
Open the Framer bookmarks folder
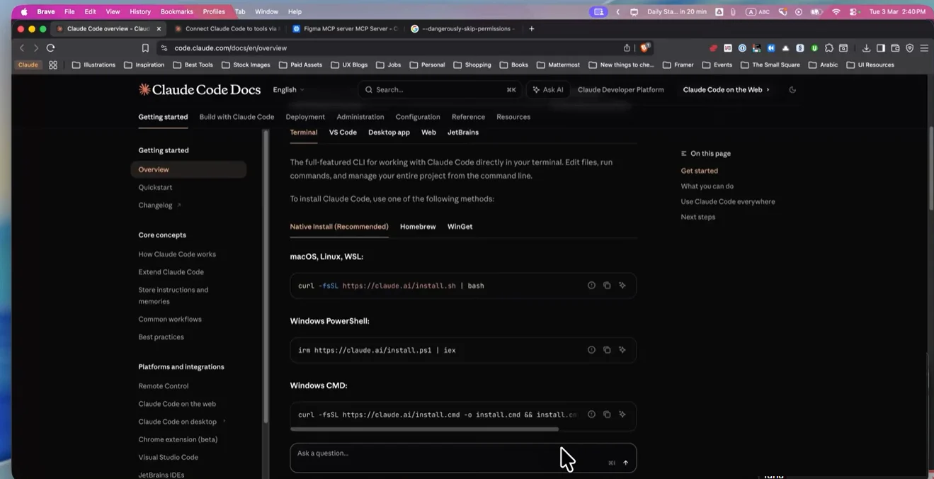[678, 64]
